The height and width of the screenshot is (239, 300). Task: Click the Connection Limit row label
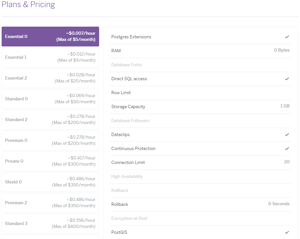click(128, 163)
